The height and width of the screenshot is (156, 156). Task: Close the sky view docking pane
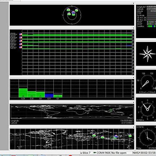pos(134,3)
